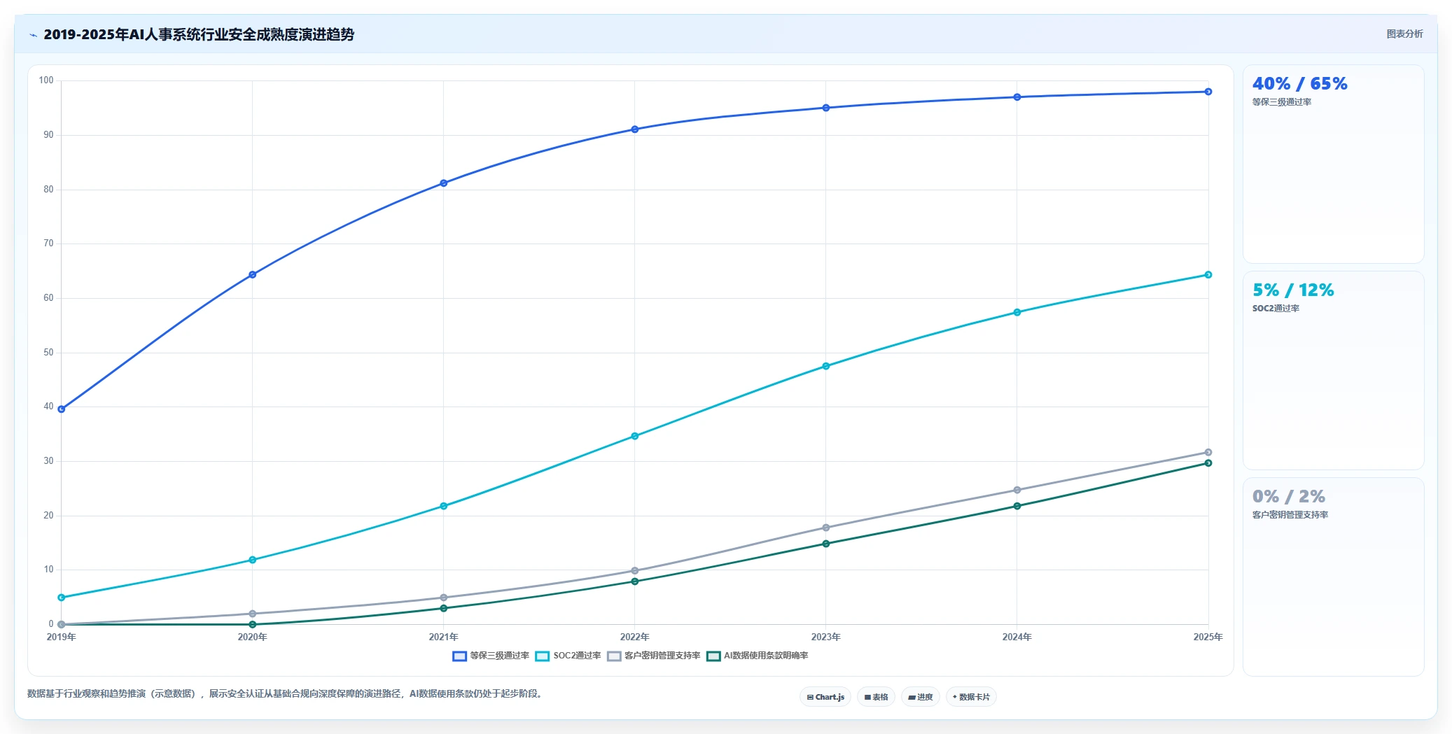Screen dimensions: 1452x734
Task: Click the 2019年 x-axis label
Action: coord(62,637)
